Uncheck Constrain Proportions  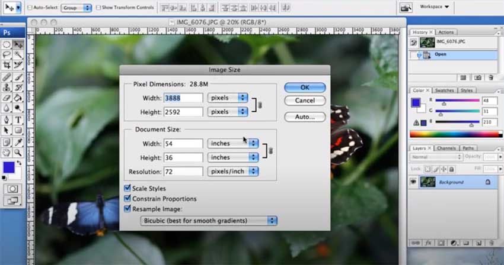coord(127,199)
